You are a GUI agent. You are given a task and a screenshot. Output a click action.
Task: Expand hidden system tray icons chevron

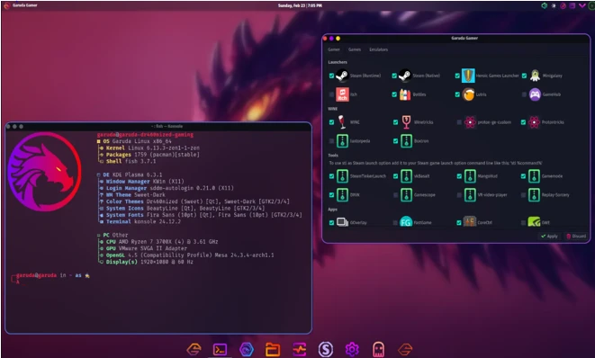[582, 5]
